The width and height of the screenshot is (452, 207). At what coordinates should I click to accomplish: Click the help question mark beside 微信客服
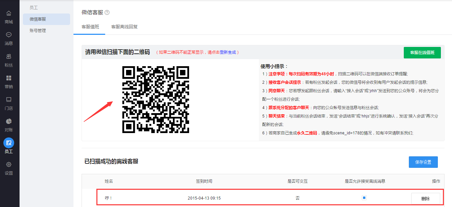coord(107,12)
